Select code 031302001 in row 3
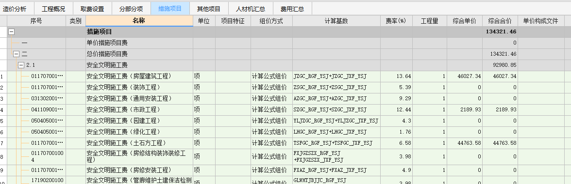This screenshot has height=184, width=571. (47, 99)
